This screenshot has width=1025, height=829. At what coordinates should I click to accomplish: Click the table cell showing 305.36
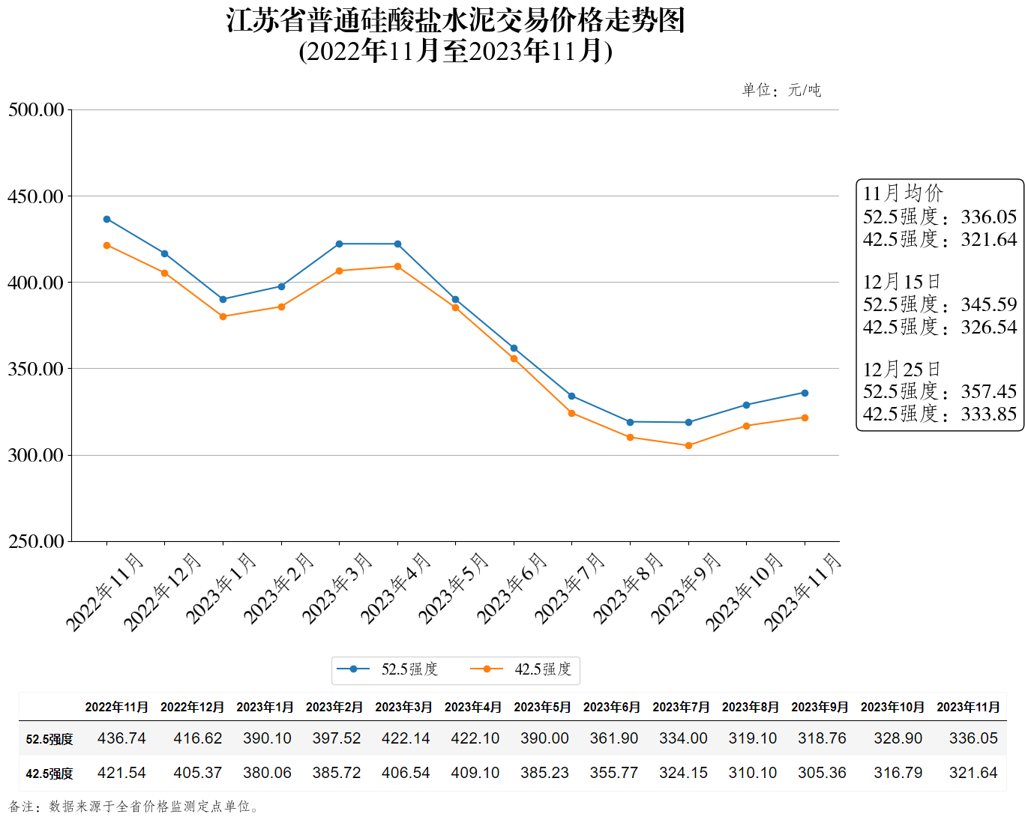click(x=822, y=773)
